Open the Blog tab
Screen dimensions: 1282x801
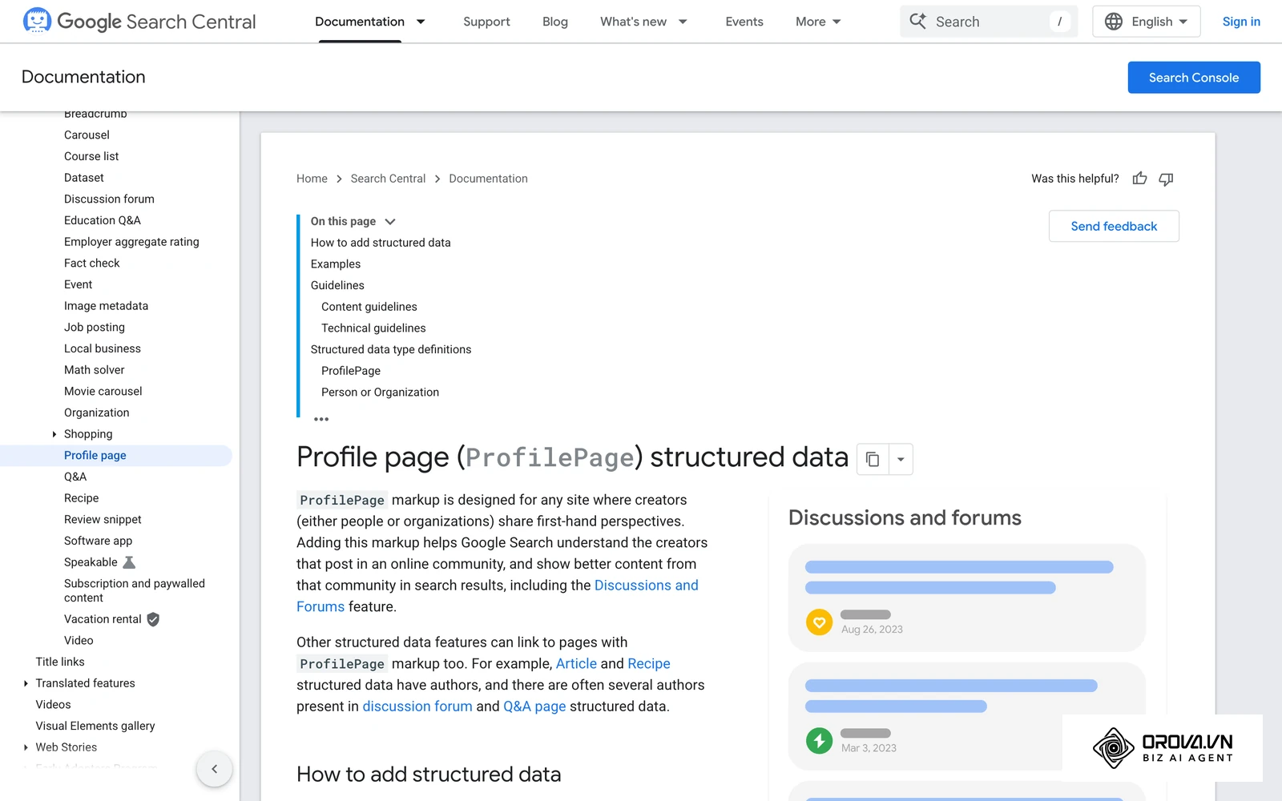tap(555, 22)
